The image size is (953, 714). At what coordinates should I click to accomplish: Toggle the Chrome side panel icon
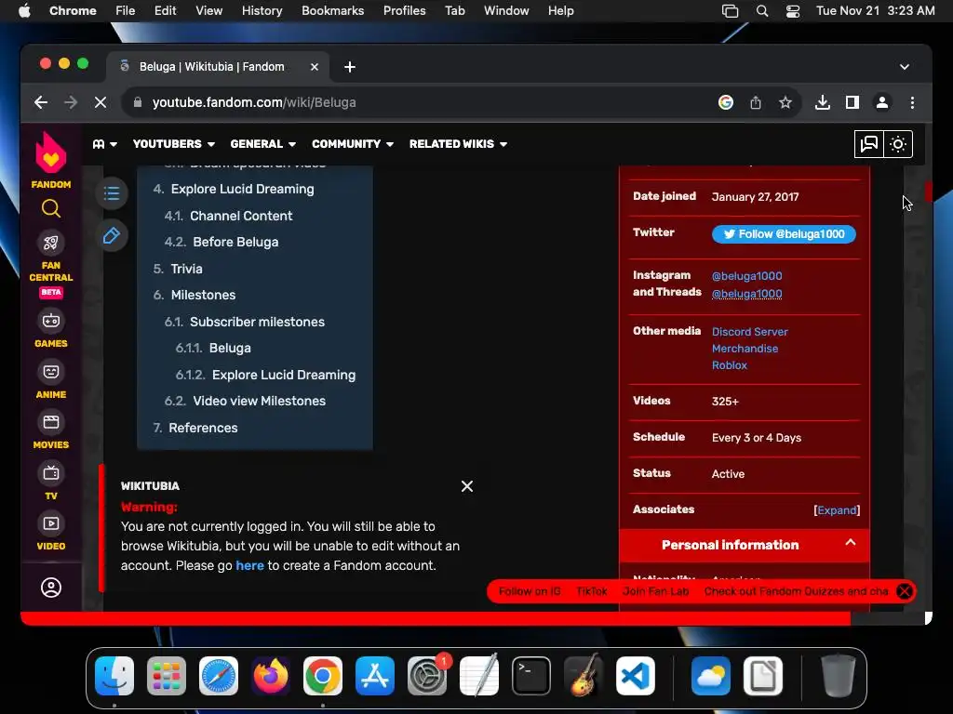pyautogui.click(x=852, y=102)
